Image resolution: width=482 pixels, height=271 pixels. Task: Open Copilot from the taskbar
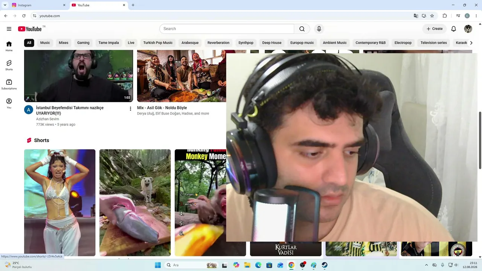236,265
